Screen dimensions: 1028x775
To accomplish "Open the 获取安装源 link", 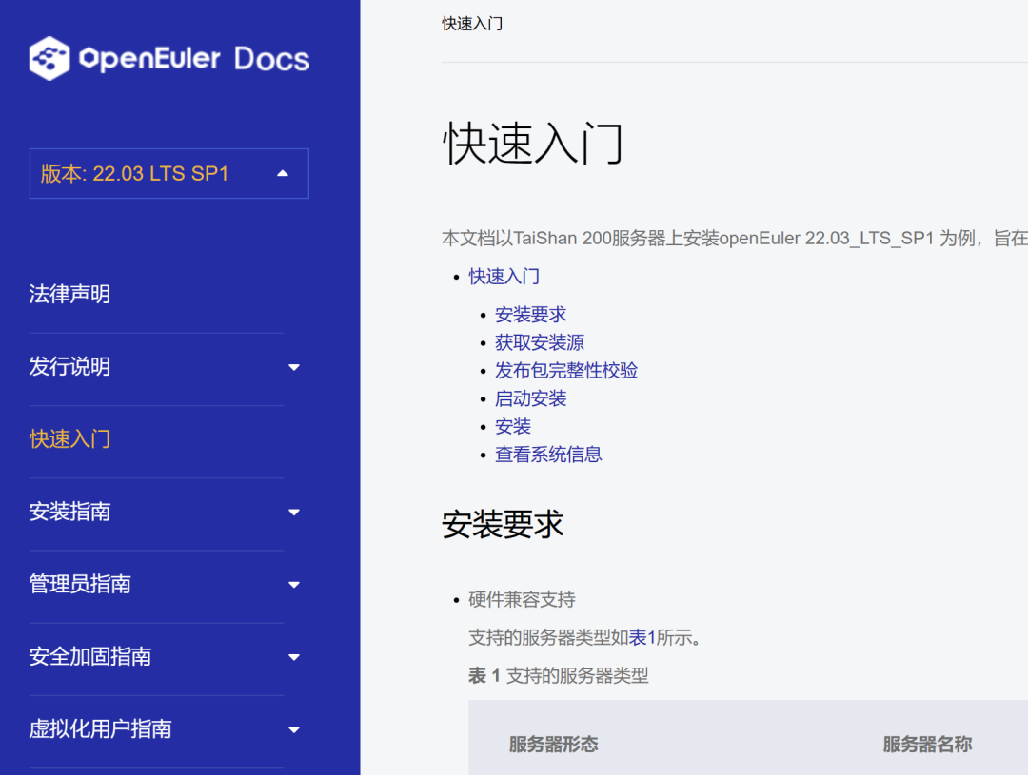I will [540, 341].
